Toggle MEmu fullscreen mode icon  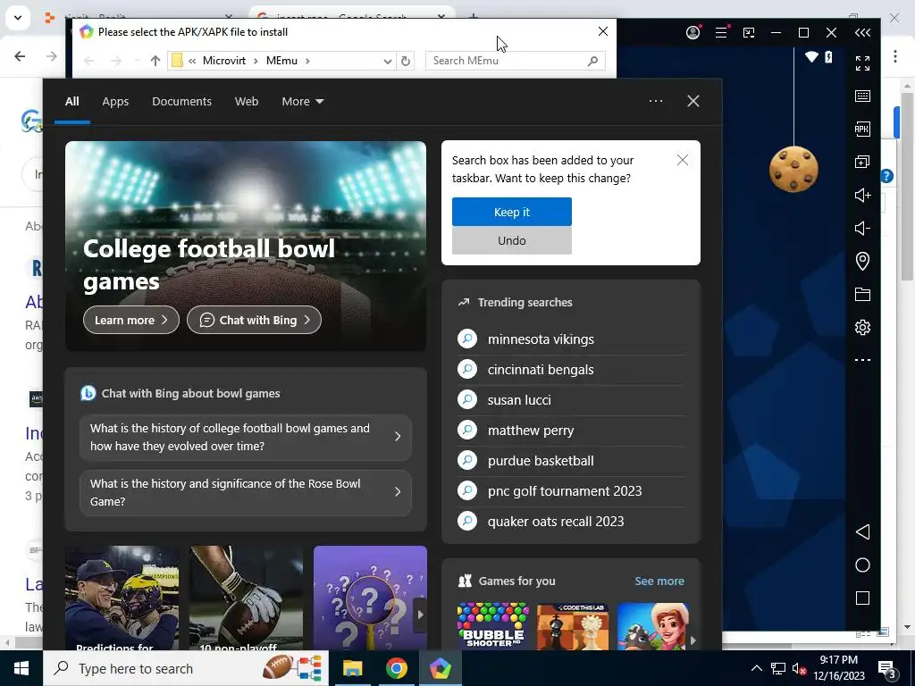point(862,63)
